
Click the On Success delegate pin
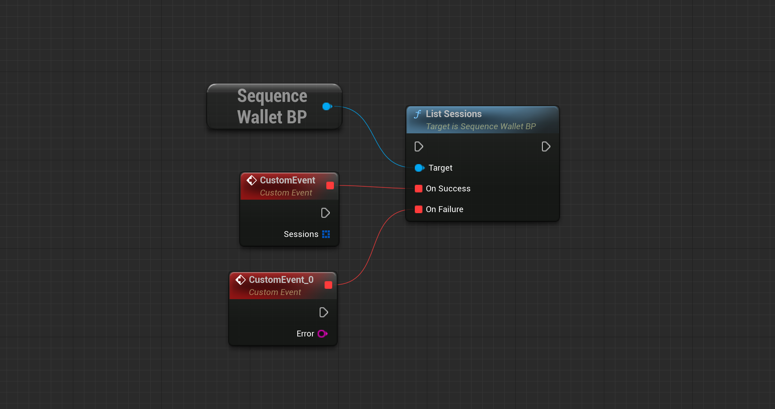coord(419,189)
